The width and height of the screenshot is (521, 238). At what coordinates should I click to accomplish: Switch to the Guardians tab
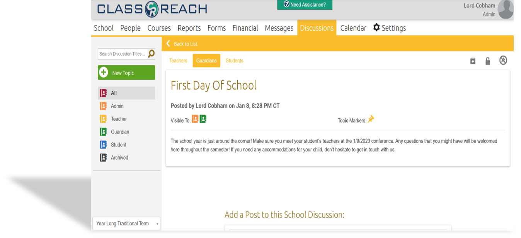tap(206, 61)
